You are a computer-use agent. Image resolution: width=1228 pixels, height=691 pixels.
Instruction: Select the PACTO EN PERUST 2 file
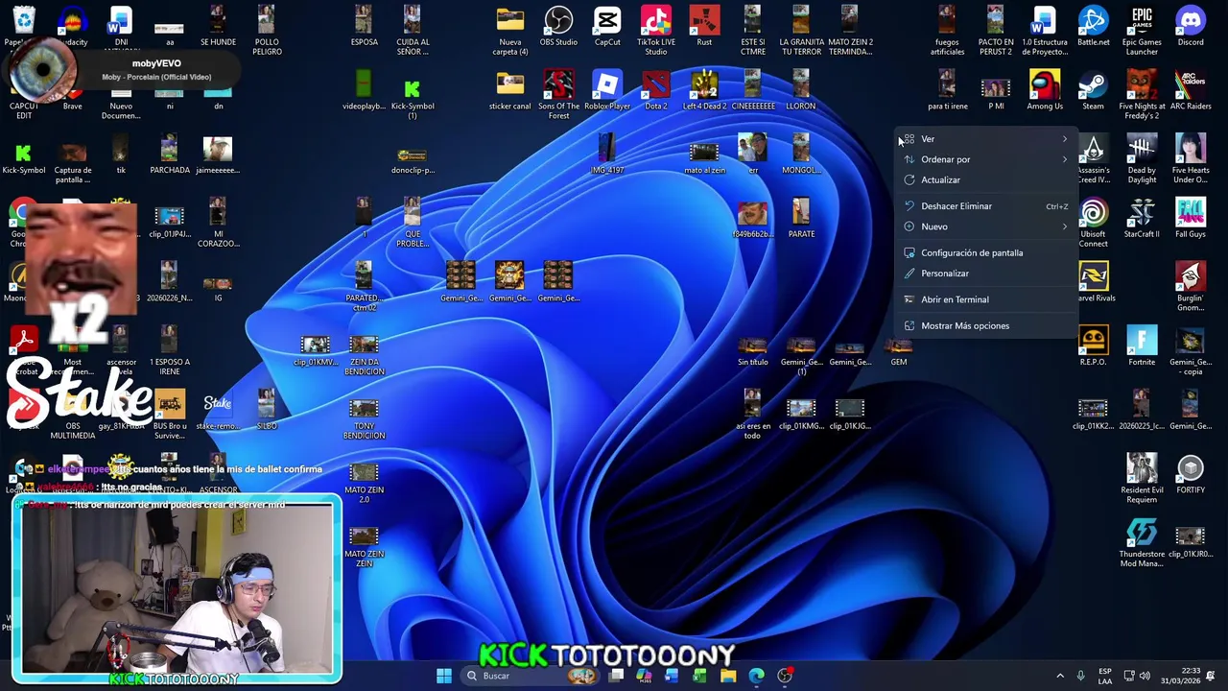click(996, 31)
